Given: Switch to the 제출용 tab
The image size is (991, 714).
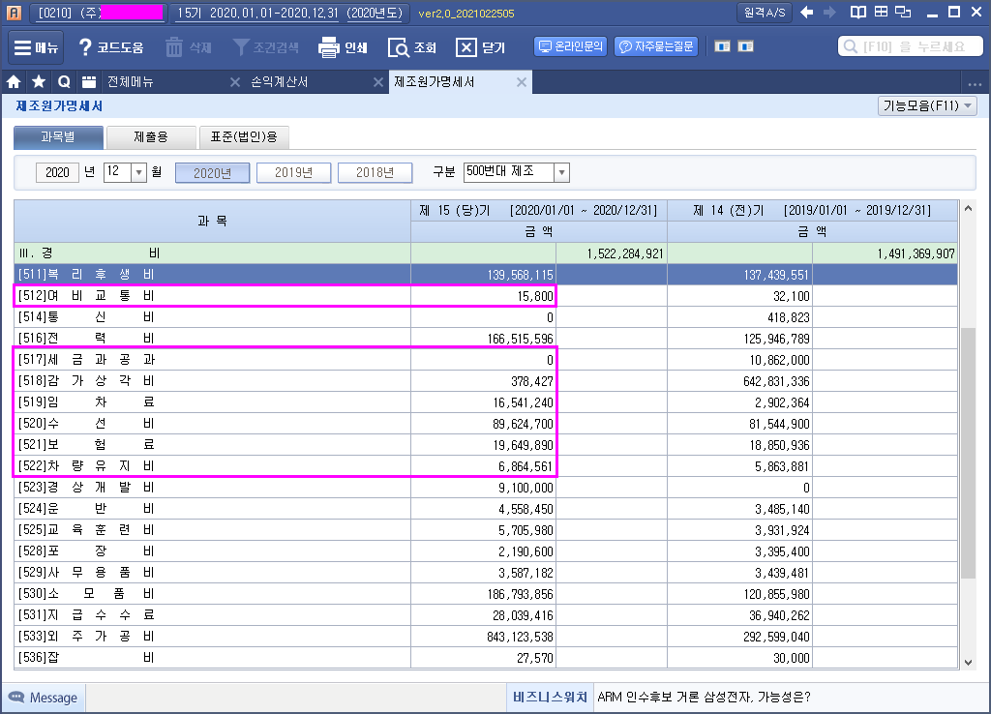Looking at the screenshot, I should pos(150,138).
